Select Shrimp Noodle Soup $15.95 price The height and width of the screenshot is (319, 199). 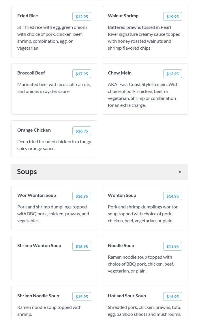(x=82, y=297)
